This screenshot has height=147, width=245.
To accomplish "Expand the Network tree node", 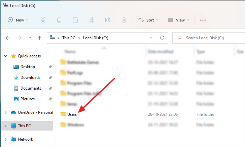I will tap(6, 139).
